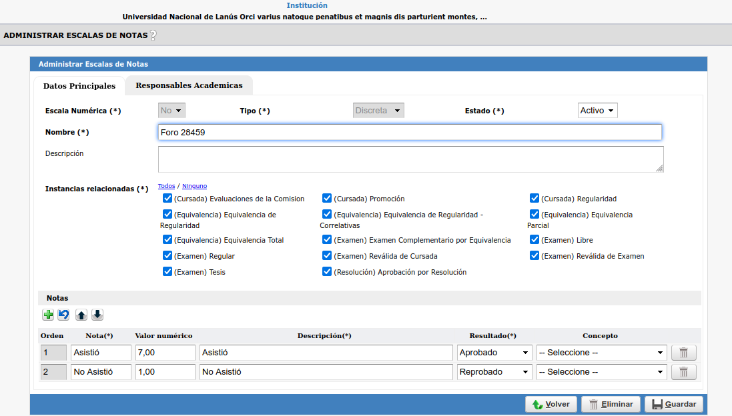
Task: Switch to Responsables Academicas tab
Action: [189, 85]
